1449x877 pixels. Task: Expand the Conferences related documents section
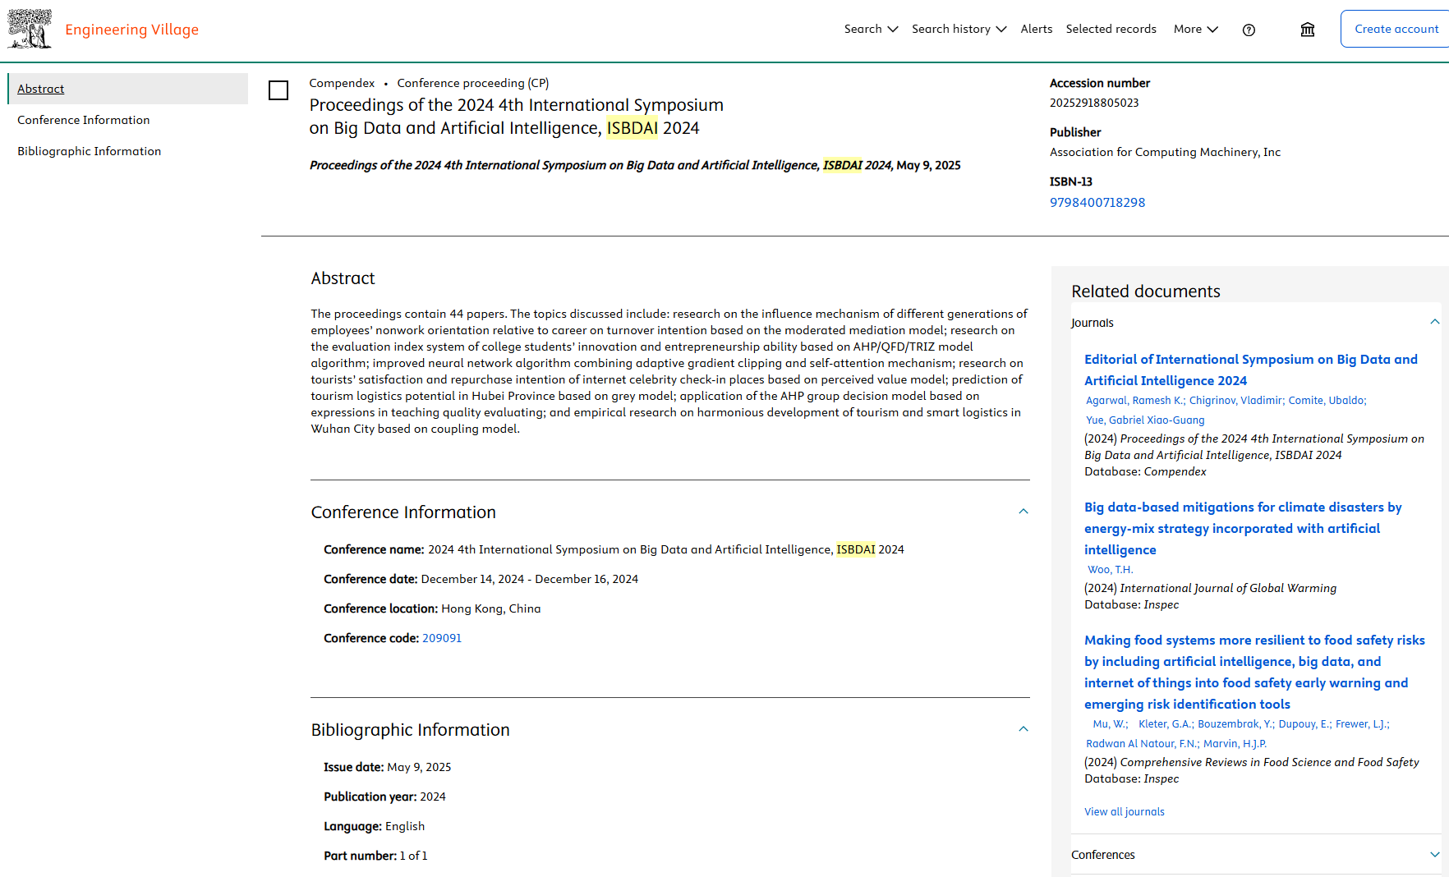point(1434,855)
